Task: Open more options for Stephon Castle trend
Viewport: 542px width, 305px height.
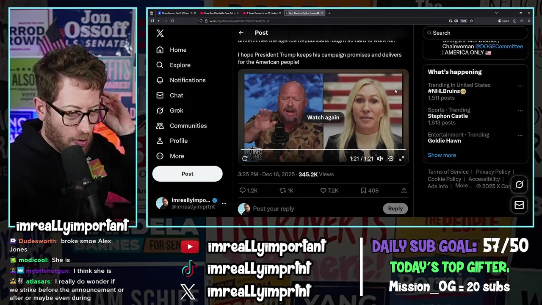Action: coord(520,111)
